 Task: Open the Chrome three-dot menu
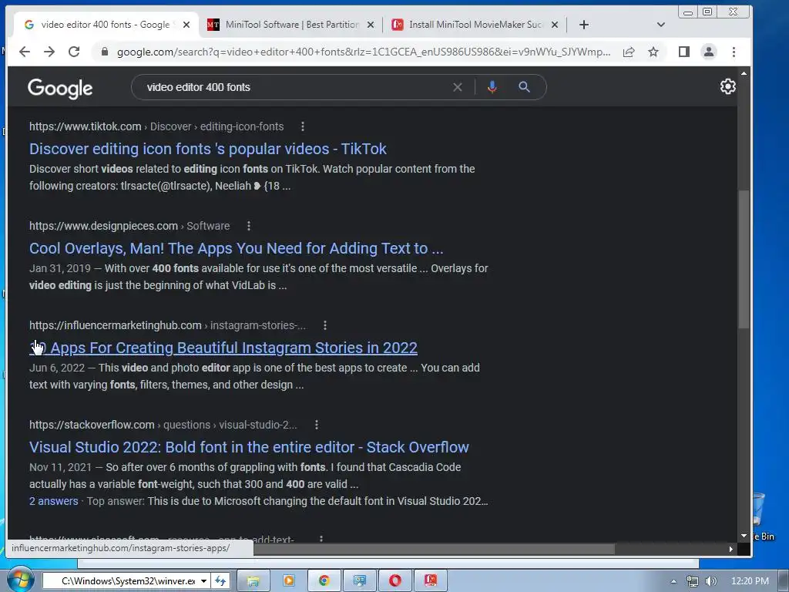(734, 52)
